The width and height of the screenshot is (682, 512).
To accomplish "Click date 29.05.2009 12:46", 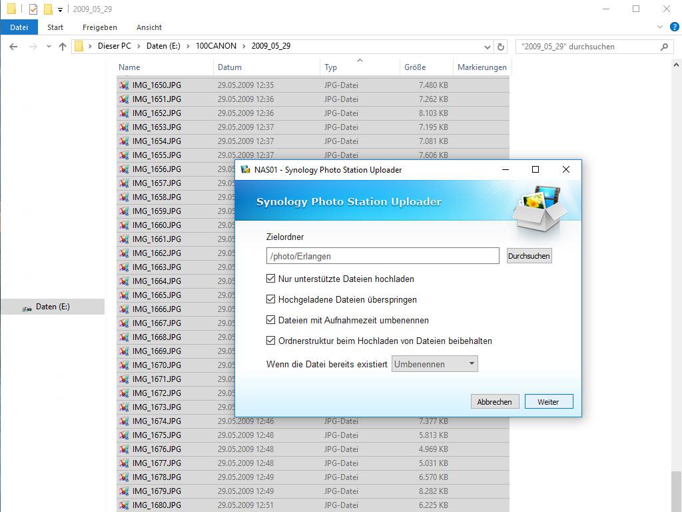I will (x=246, y=421).
